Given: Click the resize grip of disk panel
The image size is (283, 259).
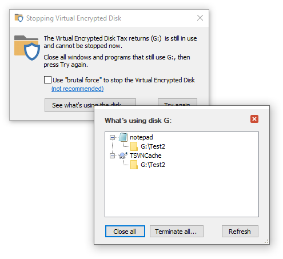Looking at the screenshot, I should click(266, 241).
